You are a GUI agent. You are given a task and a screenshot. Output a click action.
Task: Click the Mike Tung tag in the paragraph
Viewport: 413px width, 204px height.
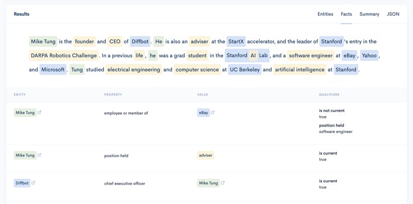(43, 41)
